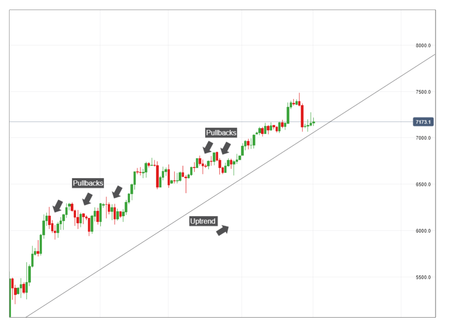Image resolution: width=449 pixels, height=331 pixels.
Task: Click the rightmost arrow under the left Pullbacks label
Action: click(x=117, y=192)
